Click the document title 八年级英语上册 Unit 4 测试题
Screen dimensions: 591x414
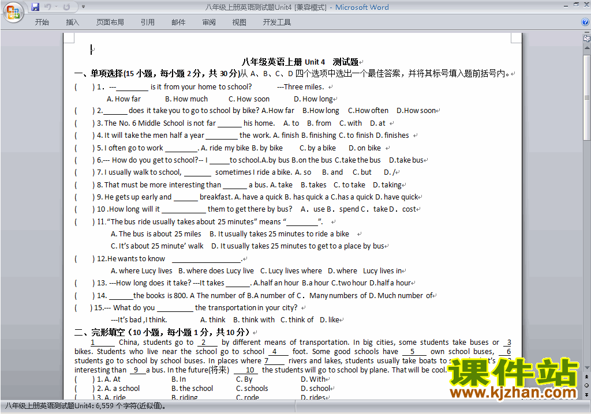[x=300, y=62]
